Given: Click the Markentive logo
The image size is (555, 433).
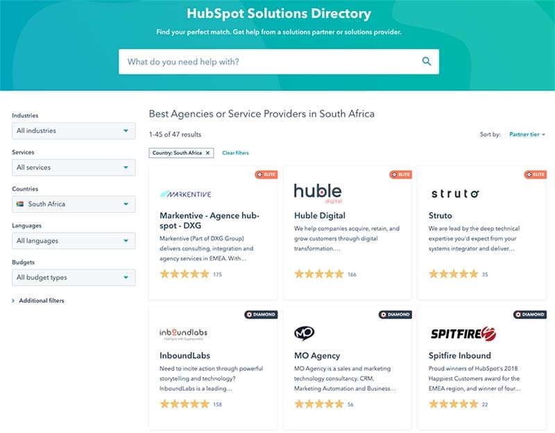Looking at the screenshot, I should pyautogui.click(x=185, y=194).
